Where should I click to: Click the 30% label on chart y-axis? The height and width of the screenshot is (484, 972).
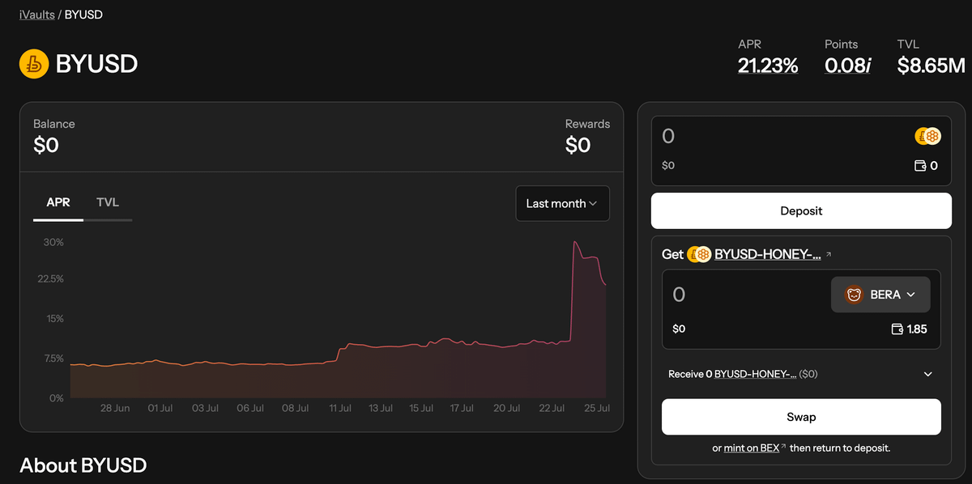click(x=53, y=242)
